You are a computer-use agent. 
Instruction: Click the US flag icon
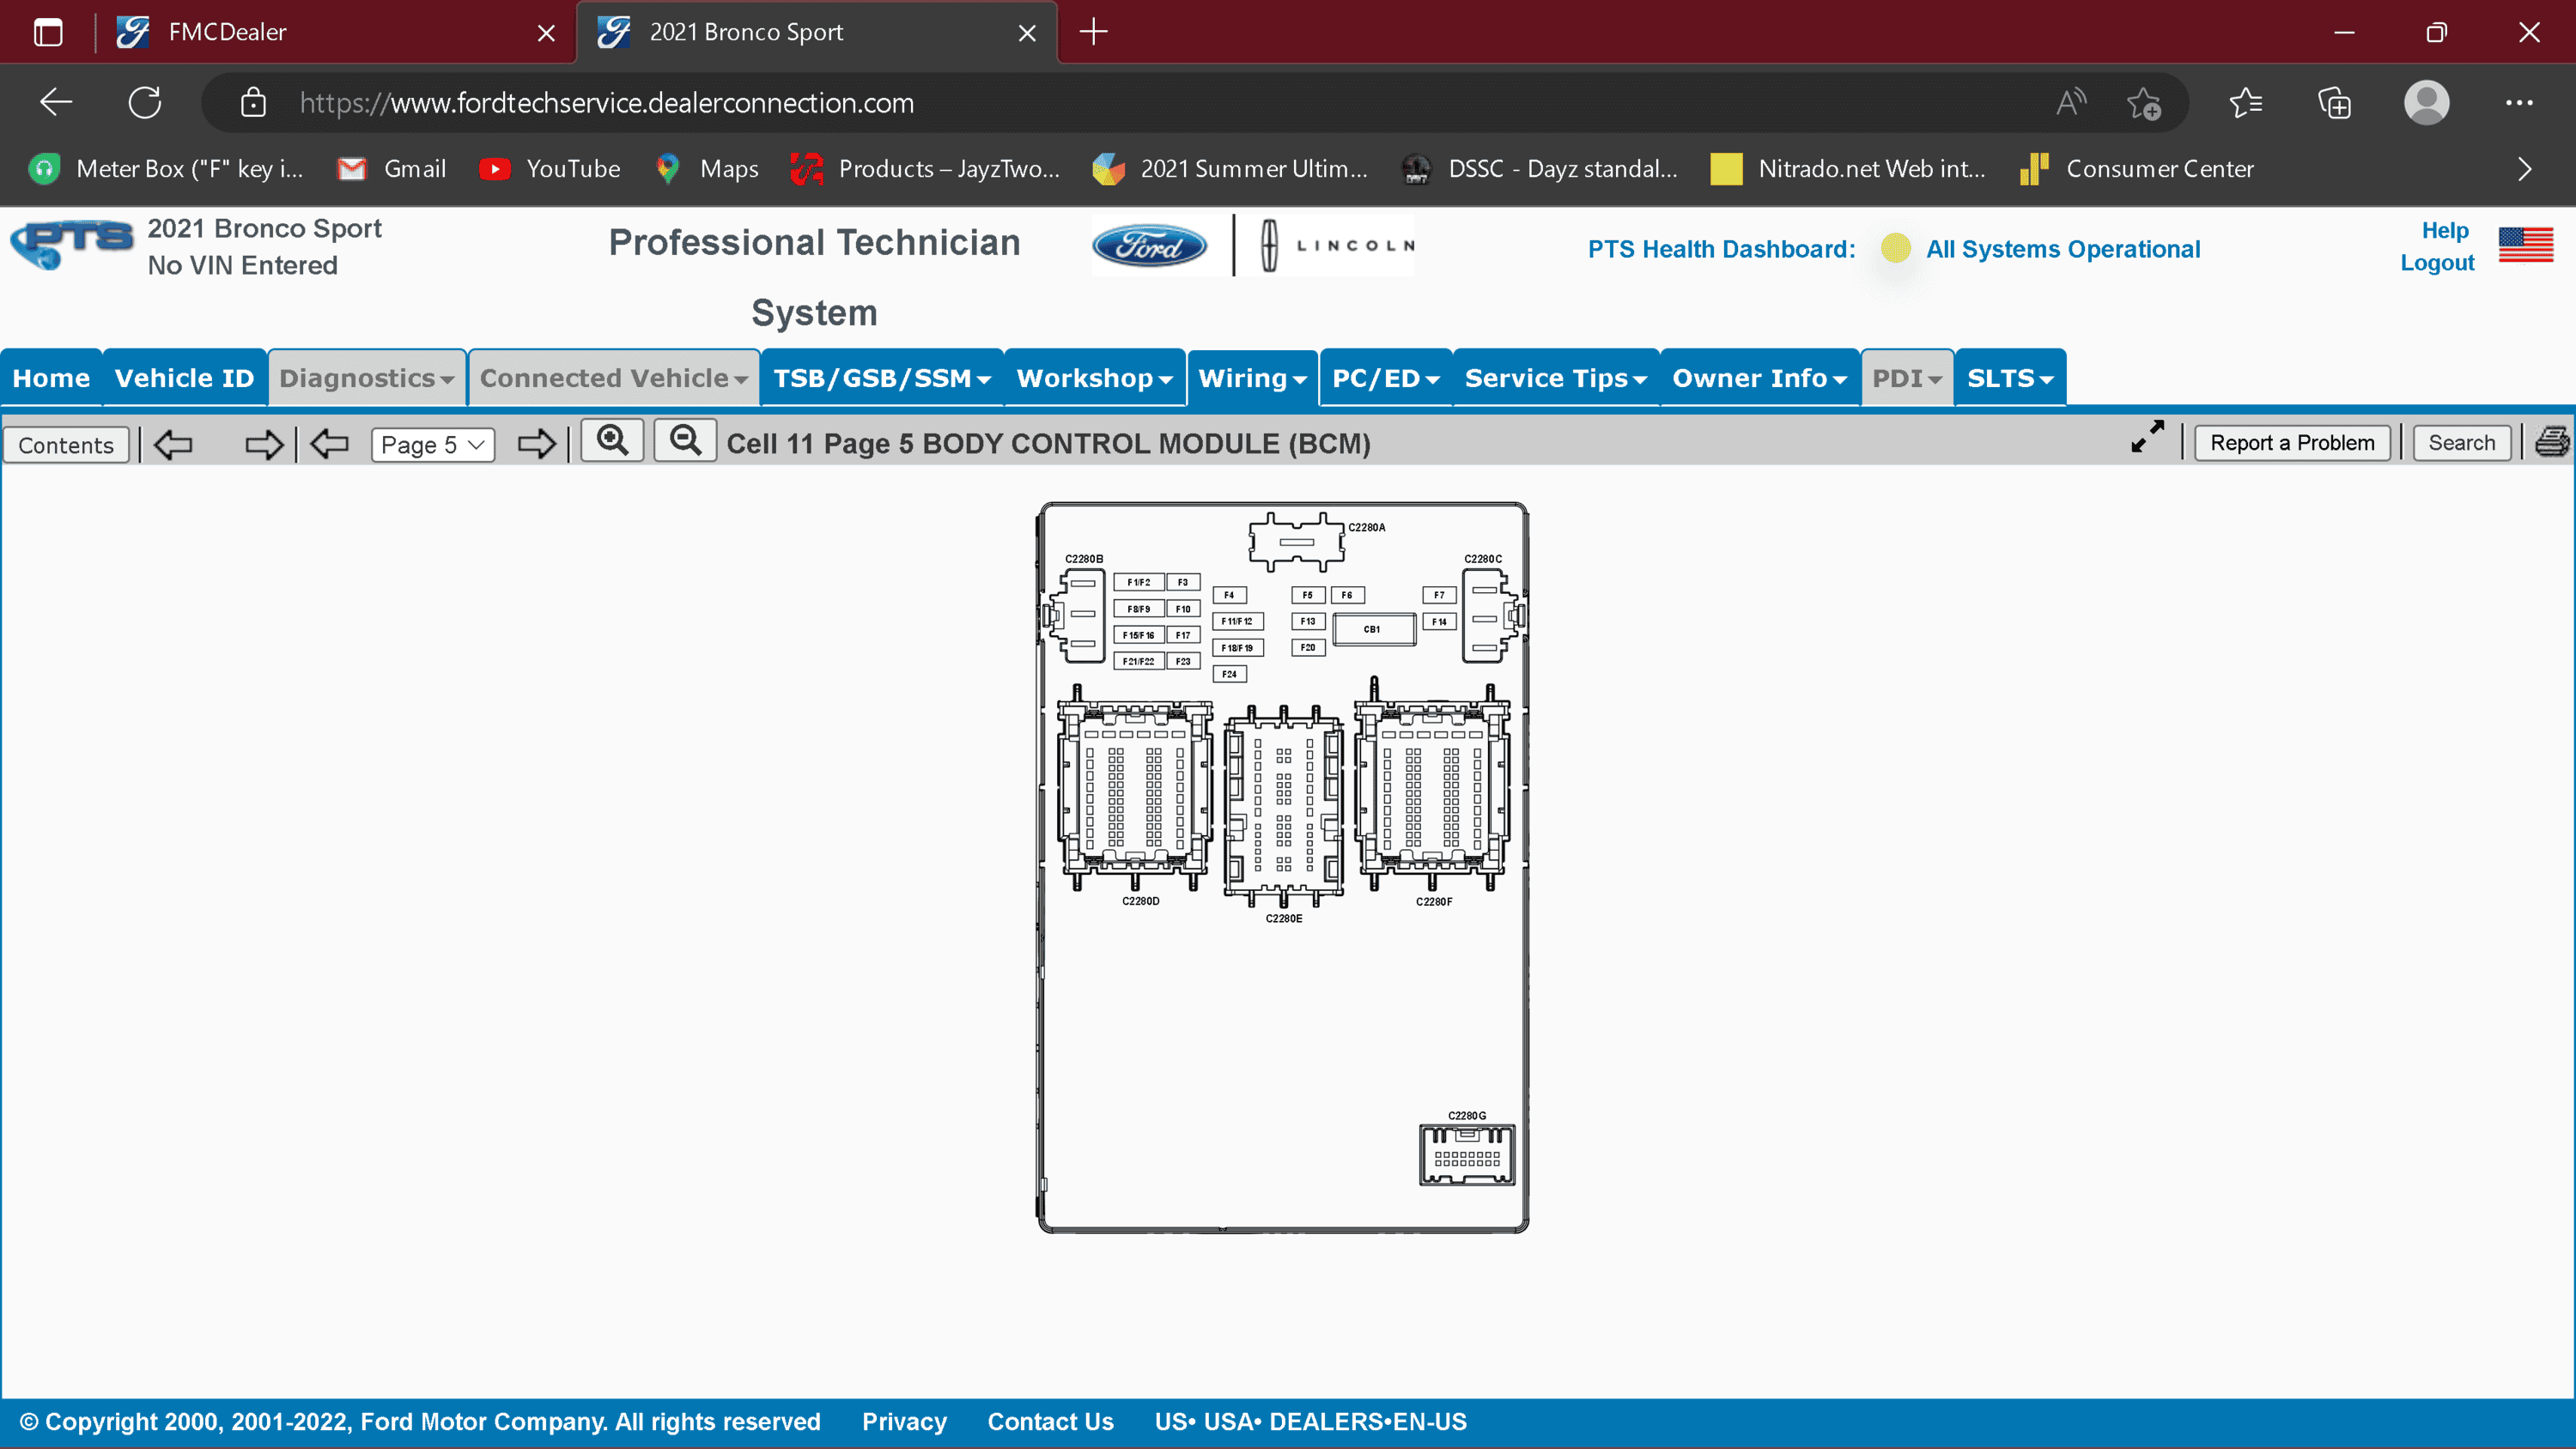tap(2525, 244)
